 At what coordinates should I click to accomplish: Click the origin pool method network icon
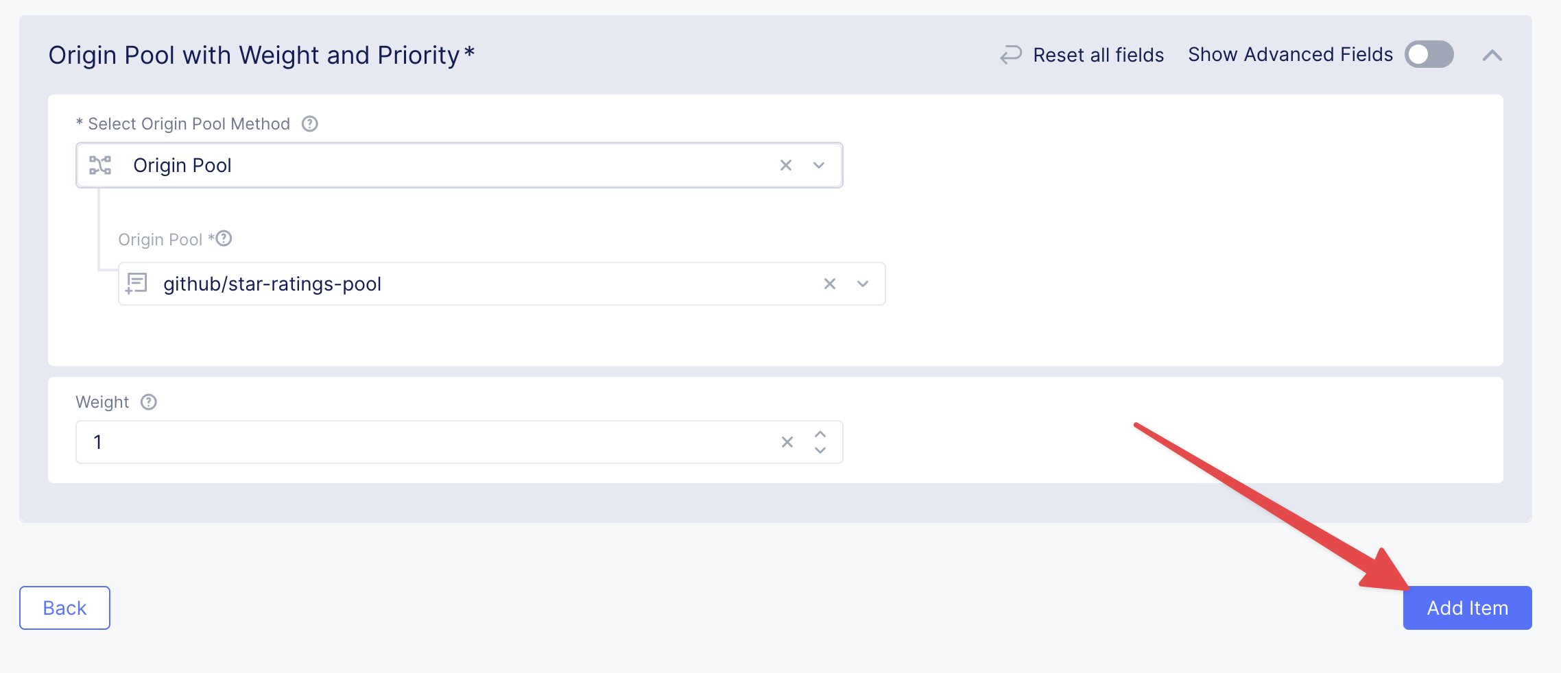tap(100, 165)
